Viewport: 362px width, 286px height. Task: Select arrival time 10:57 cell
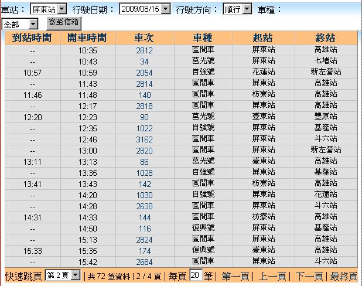coord(32,73)
